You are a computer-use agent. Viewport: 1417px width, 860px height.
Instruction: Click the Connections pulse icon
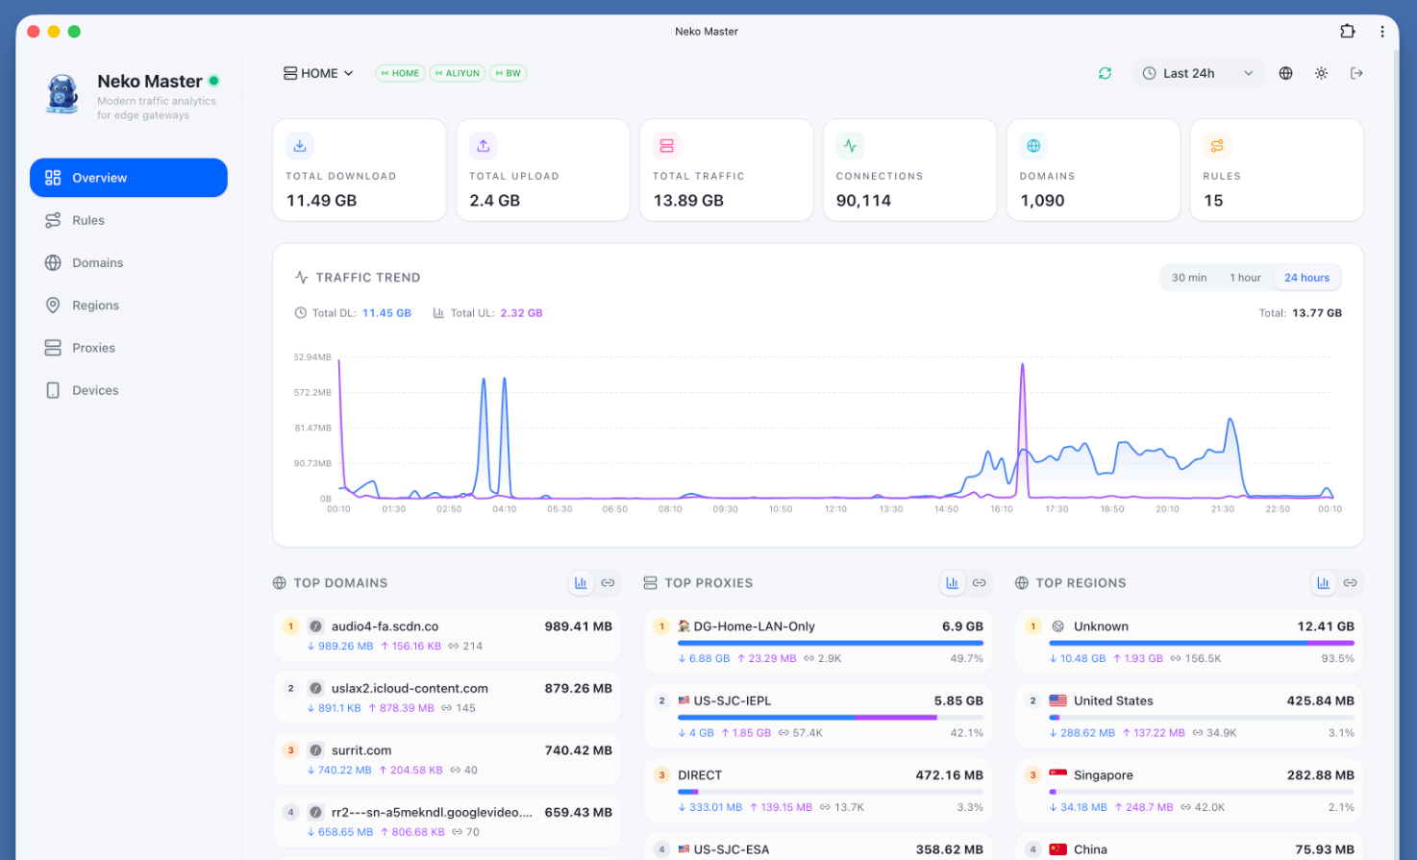850,146
